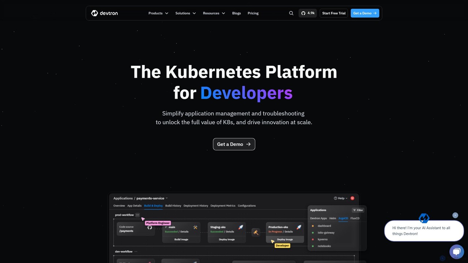Click the Filter button in Applications panel
Image resolution: width=468 pixels, height=263 pixels.
click(358, 210)
